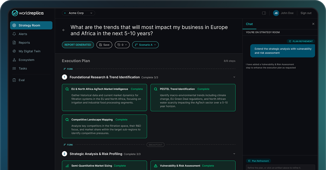Select step number 1 circle
This screenshot has height=170, width=326.
point(64,77)
